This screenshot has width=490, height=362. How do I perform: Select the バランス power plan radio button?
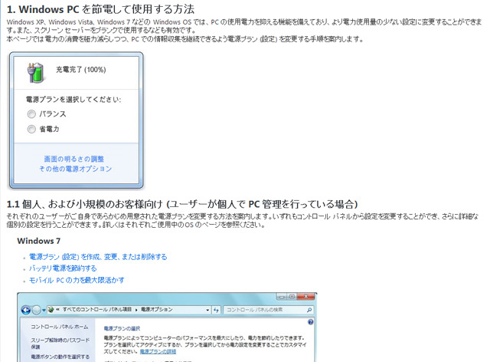pyautogui.click(x=31, y=114)
